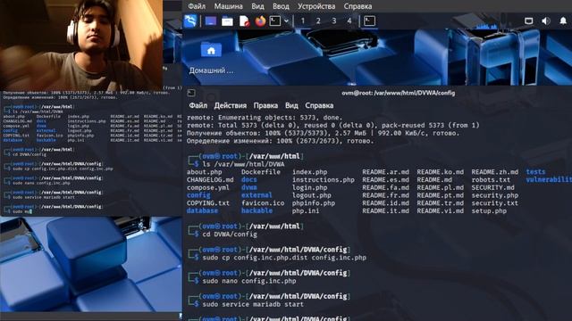Click 'SECURITY.md' in the listing
The width and height of the screenshot is (572, 321).
tap(492, 188)
